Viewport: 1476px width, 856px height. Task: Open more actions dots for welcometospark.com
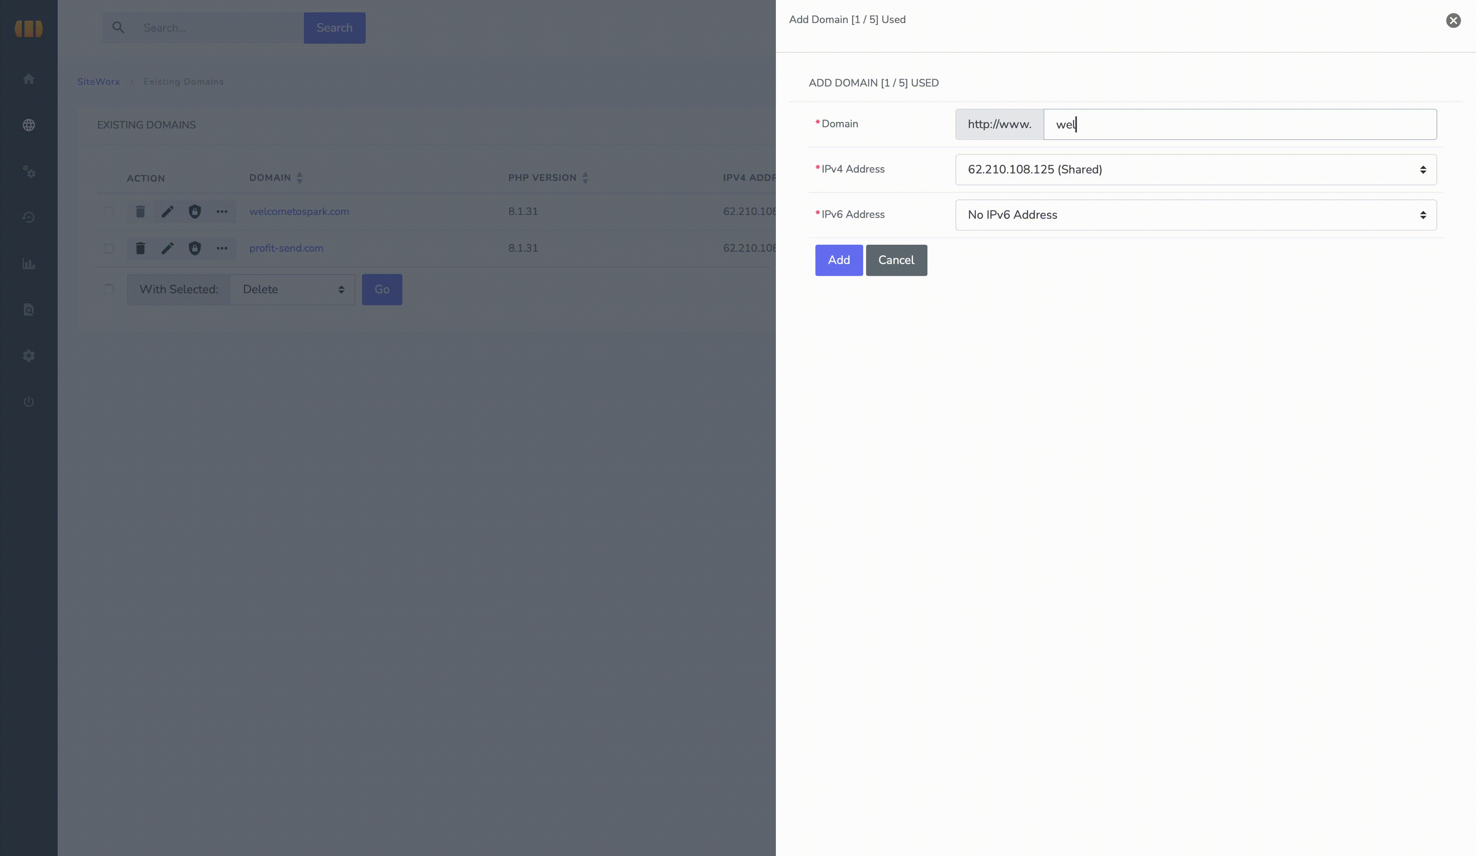(x=222, y=211)
